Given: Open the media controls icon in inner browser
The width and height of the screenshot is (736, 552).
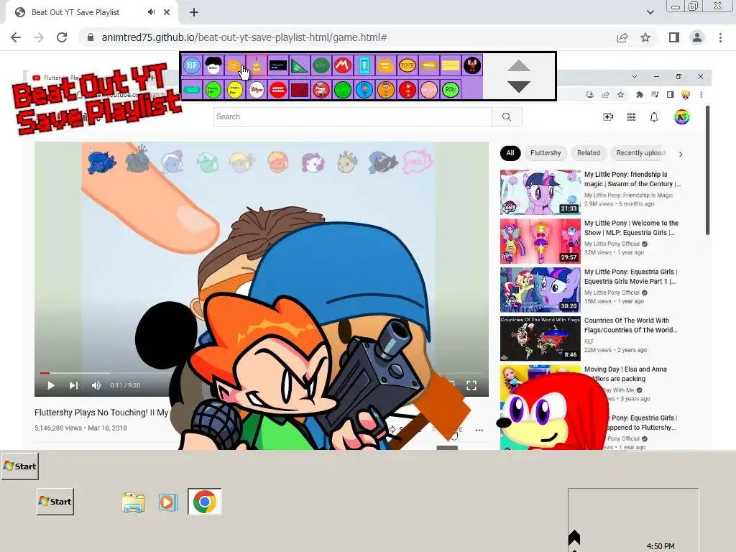Looking at the screenshot, I should (655, 95).
